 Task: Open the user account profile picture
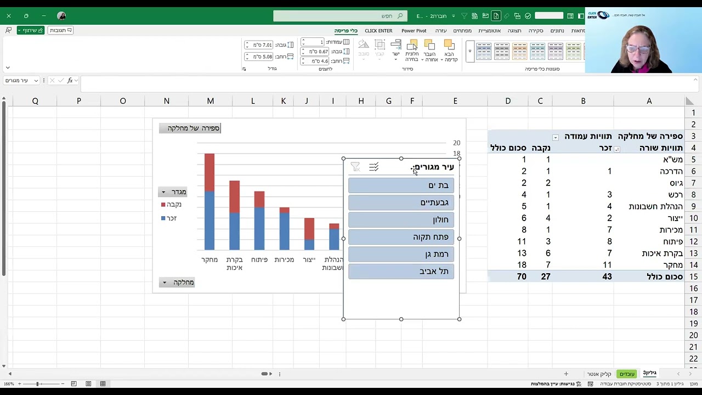(x=61, y=16)
